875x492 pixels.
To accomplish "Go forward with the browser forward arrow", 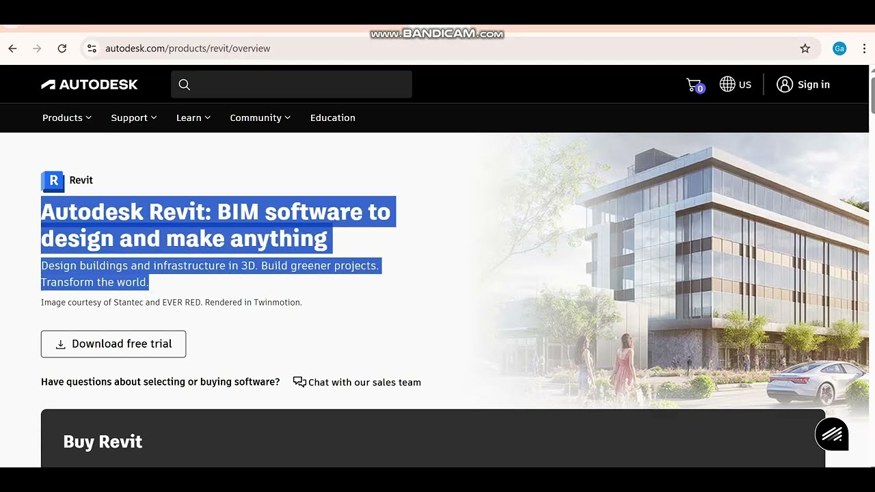I will click(37, 49).
